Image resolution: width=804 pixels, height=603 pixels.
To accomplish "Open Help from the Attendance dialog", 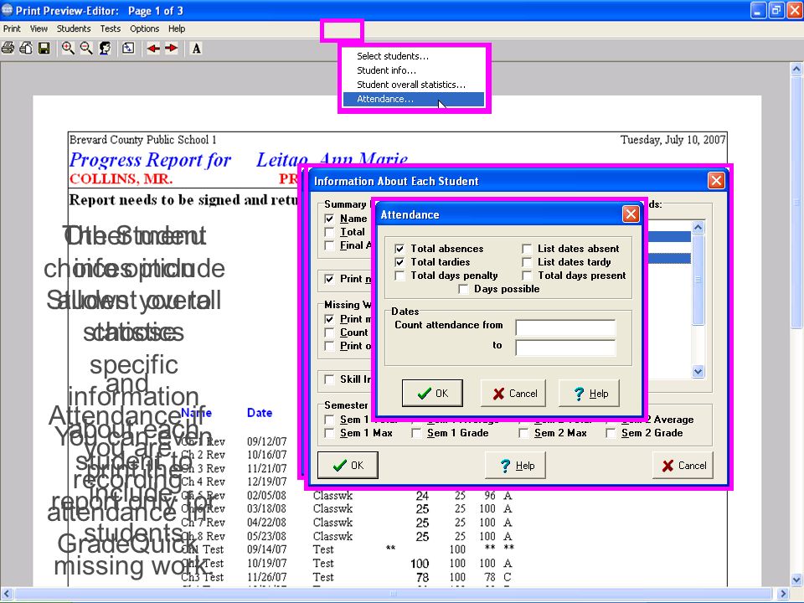I will pos(589,394).
